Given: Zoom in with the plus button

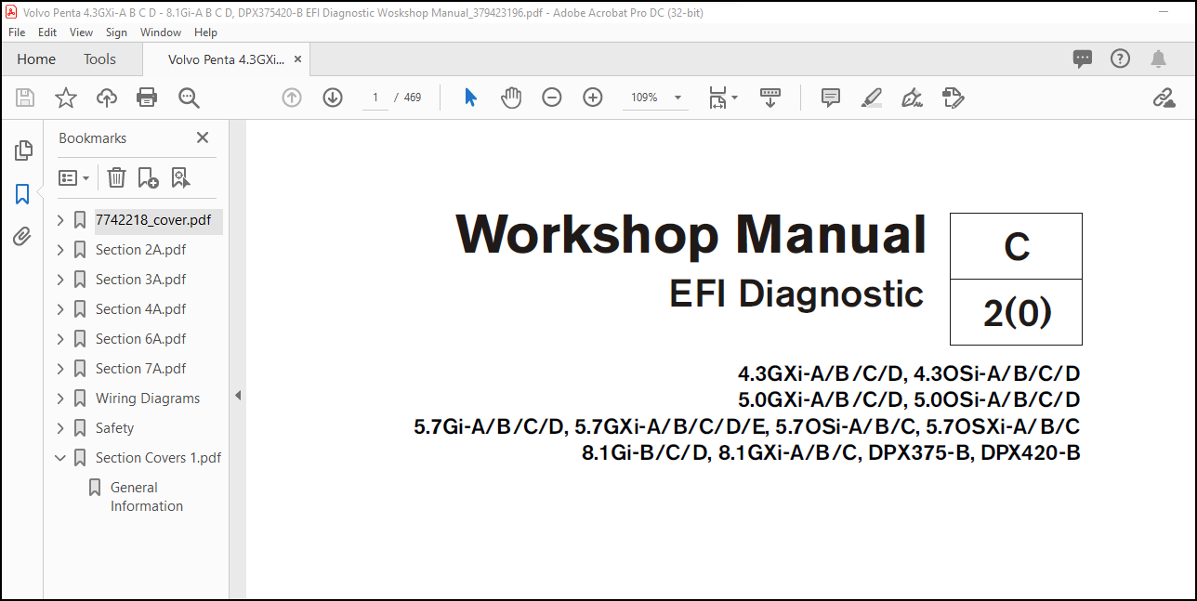Looking at the screenshot, I should coord(593,98).
